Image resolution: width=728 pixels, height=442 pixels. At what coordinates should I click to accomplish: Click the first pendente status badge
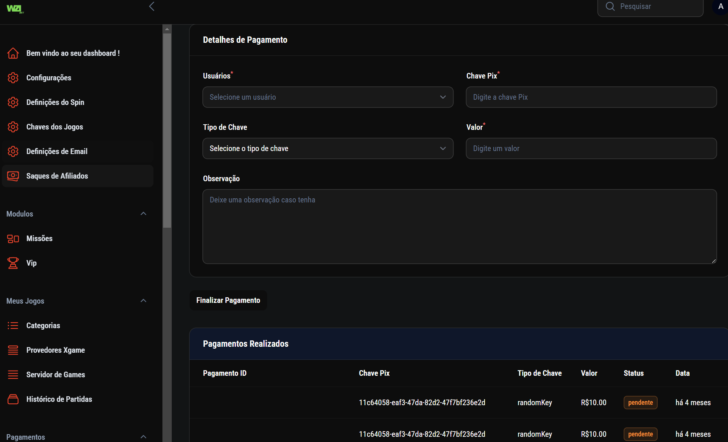640,403
